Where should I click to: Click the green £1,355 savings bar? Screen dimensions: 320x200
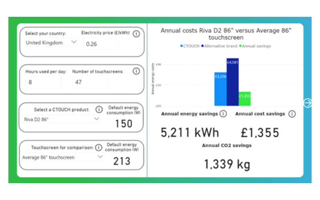click(x=245, y=99)
